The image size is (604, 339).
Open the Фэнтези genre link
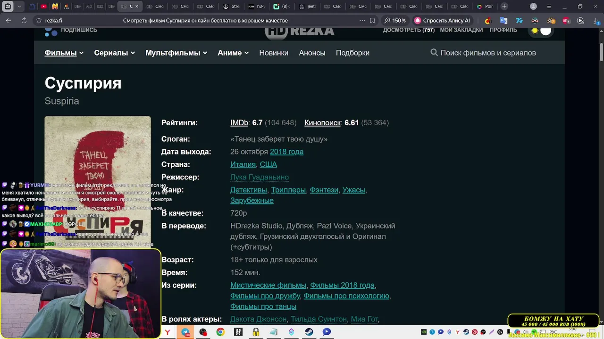pos(324,190)
